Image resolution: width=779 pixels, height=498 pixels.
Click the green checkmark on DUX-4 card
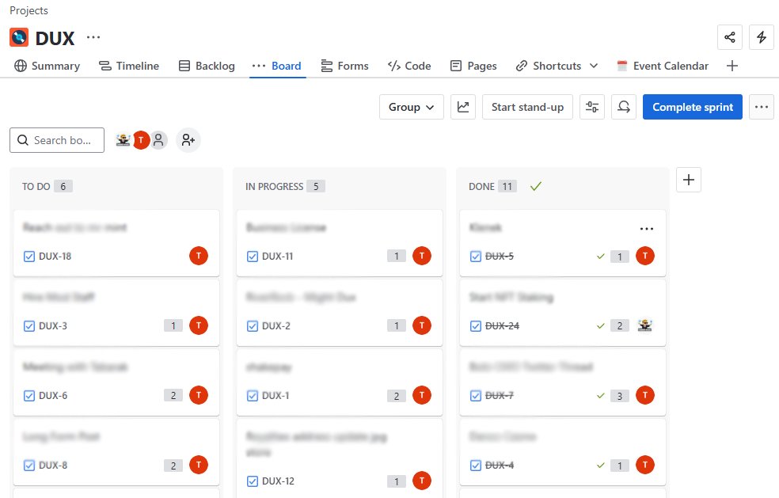pyautogui.click(x=601, y=466)
